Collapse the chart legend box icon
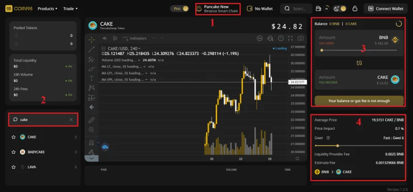This screenshot has width=413, height=192. 104,48
